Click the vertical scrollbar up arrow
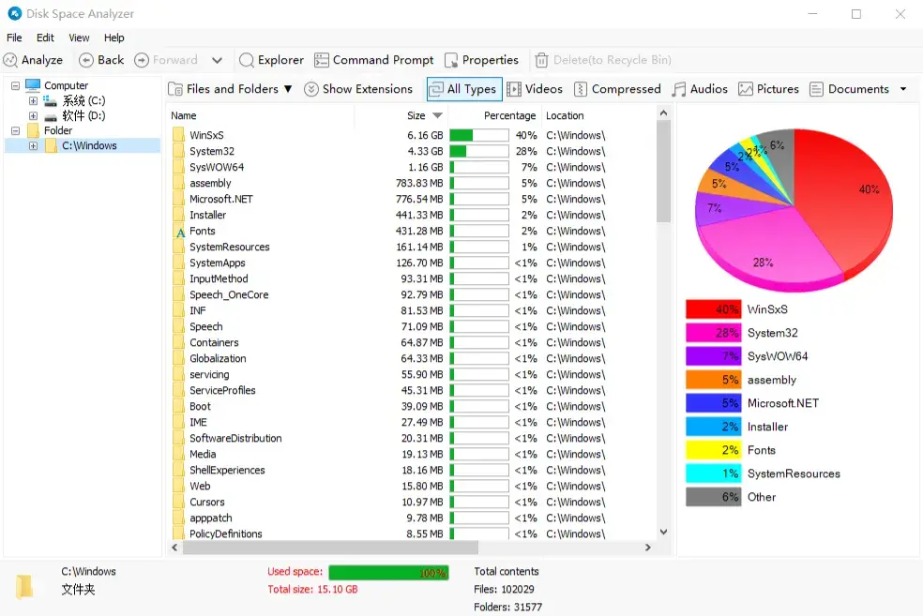 663,113
